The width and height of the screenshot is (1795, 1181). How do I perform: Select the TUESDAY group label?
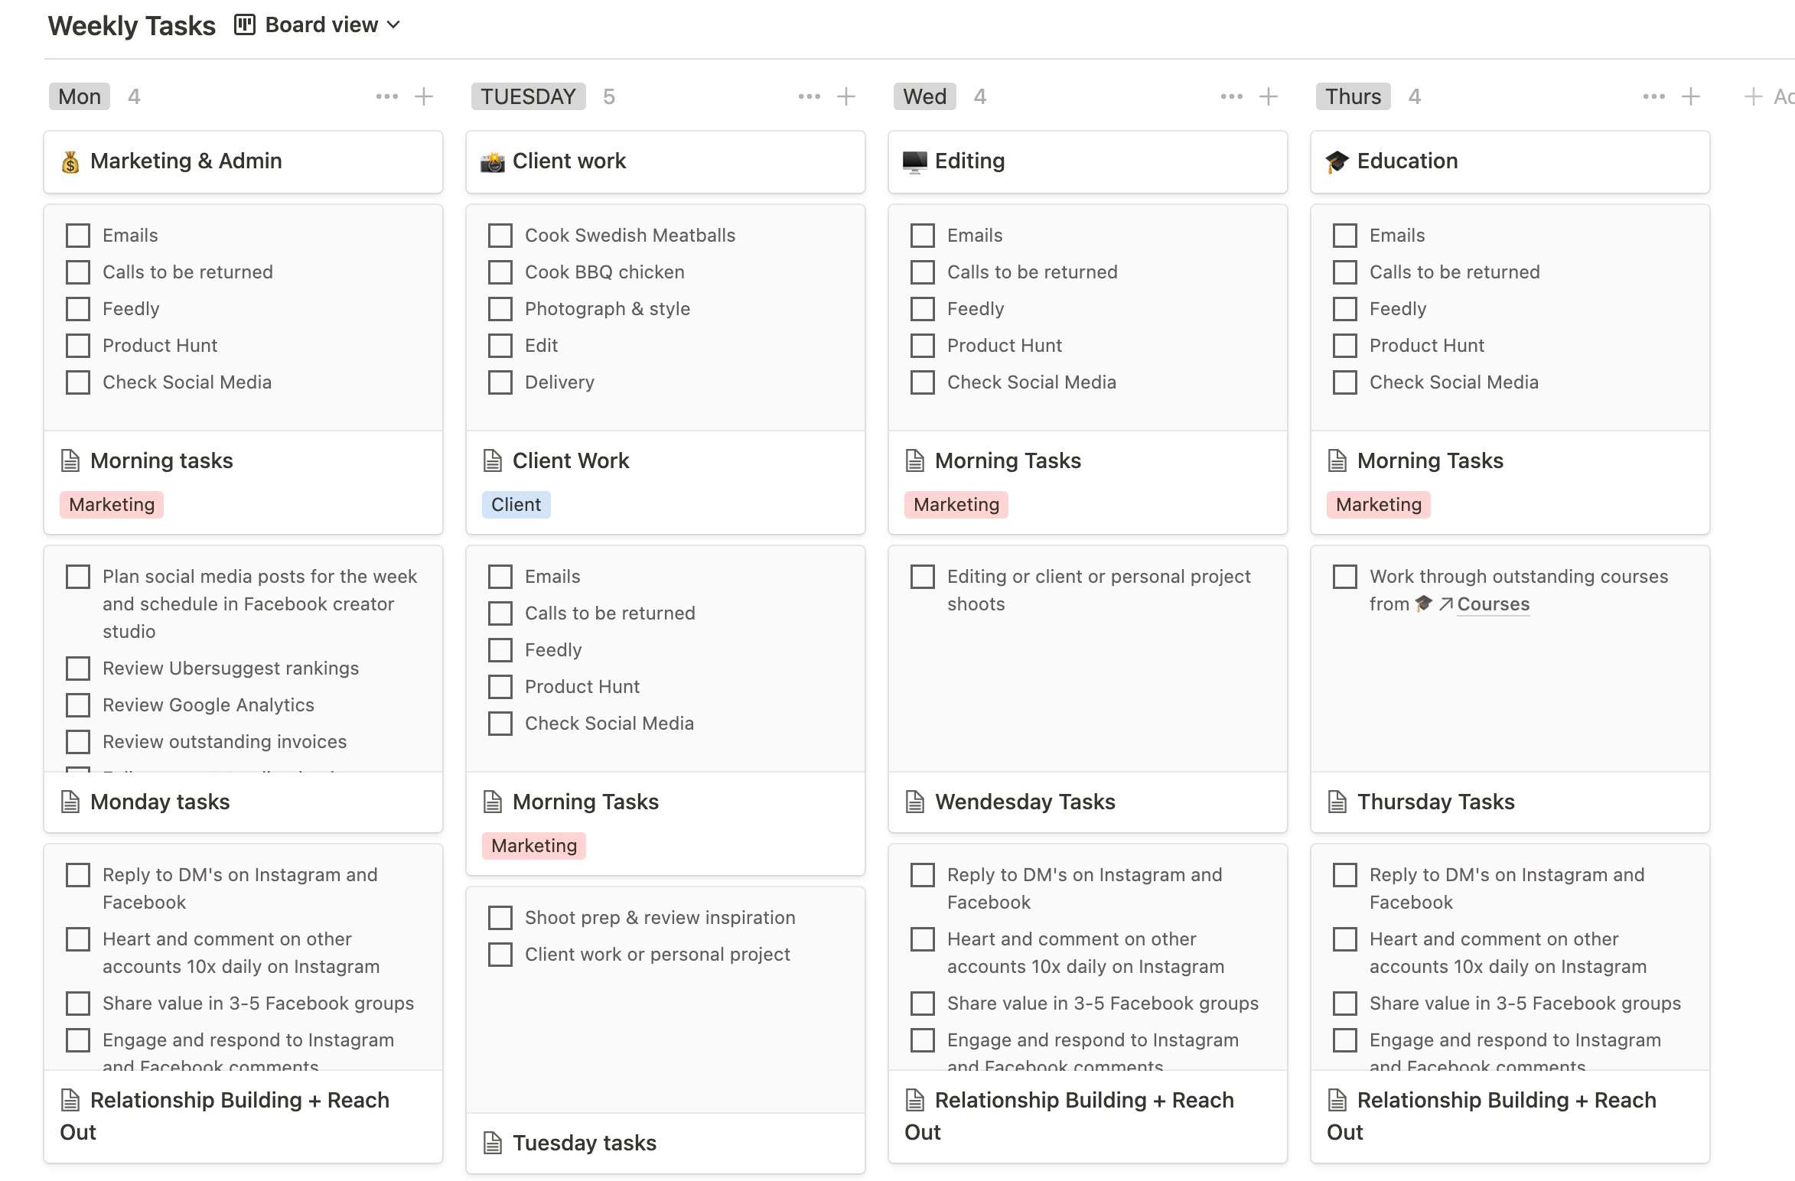click(x=528, y=96)
